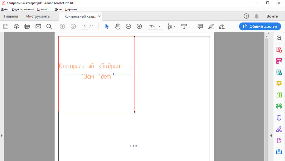This screenshot has height=161, width=285.
Task: Expand the left navigation pane arrow
Action: click(x=2, y=135)
